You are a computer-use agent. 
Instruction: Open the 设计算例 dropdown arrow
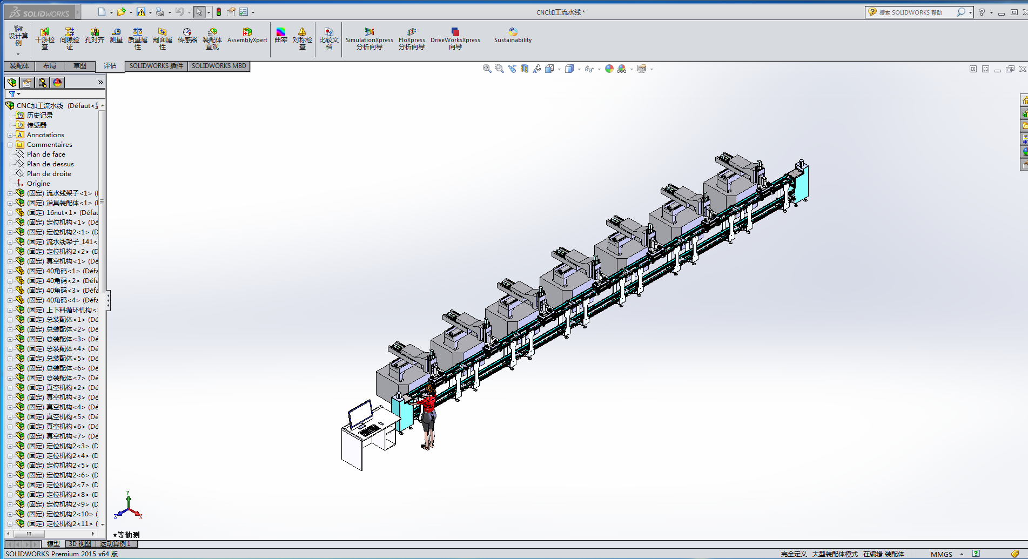click(18, 54)
